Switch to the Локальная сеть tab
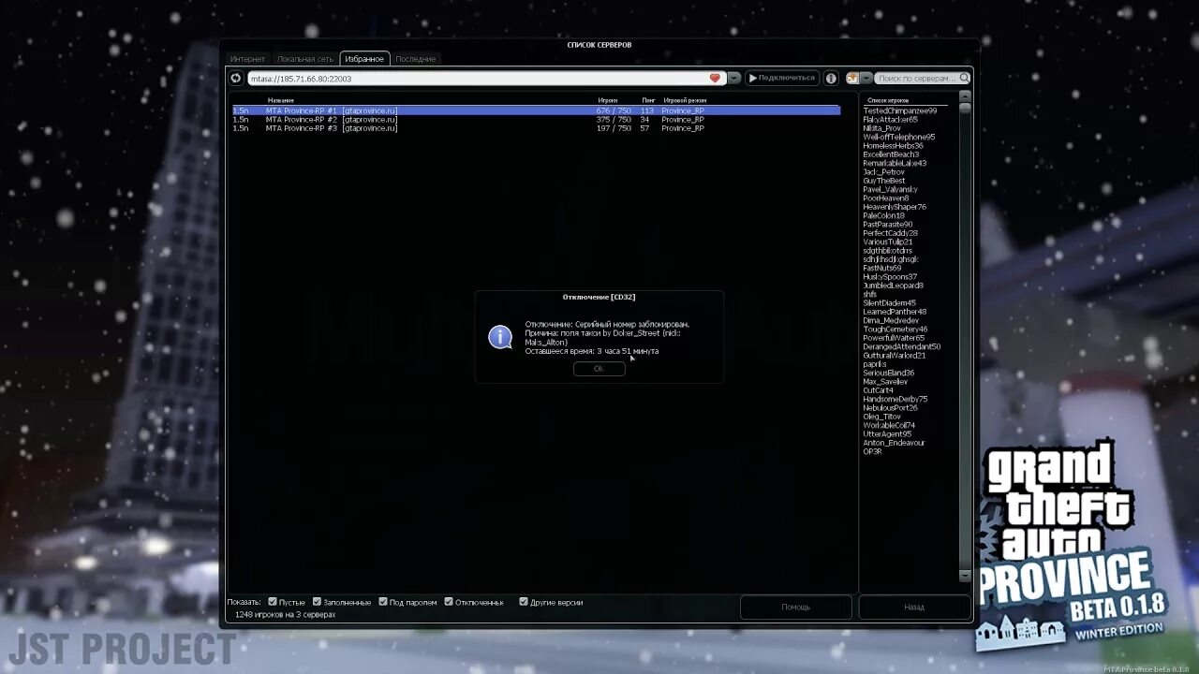Screen dimensions: 1199x674 click(x=305, y=59)
